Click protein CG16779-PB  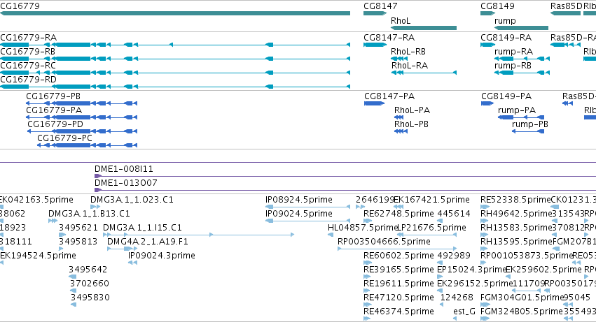81,103
